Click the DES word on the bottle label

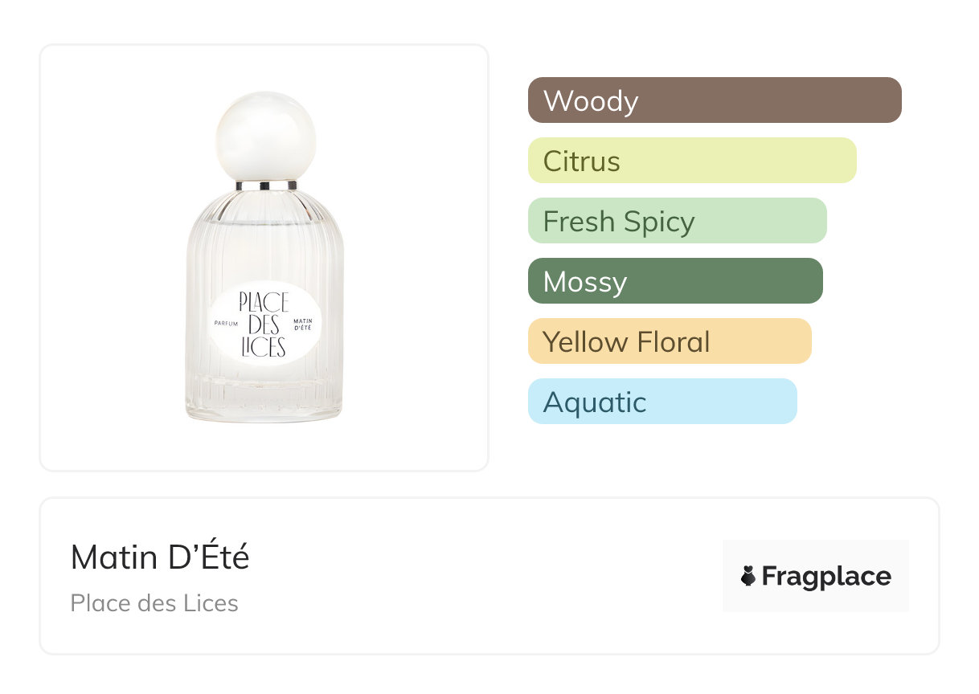[264, 325]
